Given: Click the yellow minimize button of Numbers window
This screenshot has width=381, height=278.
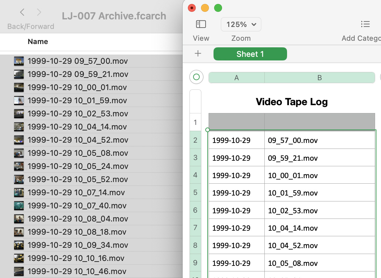Looking at the screenshot, I should pos(205,8).
